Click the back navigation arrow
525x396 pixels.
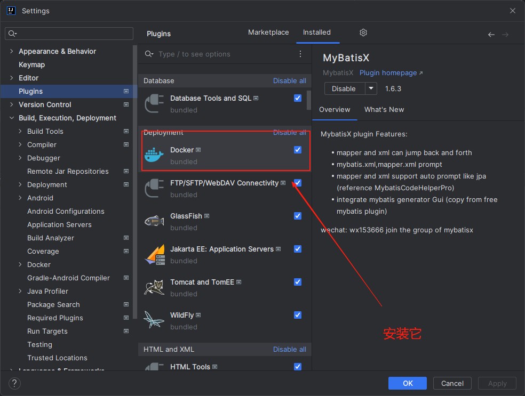pyautogui.click(x=491, y=35)
